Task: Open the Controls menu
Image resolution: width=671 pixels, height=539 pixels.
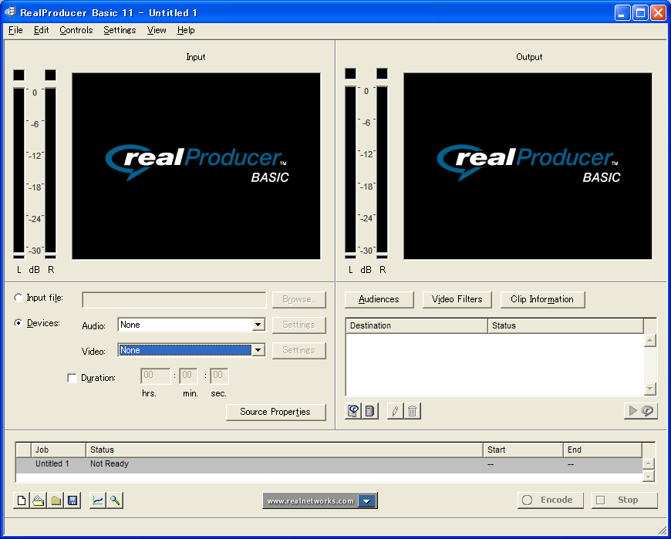Action: coord(76,30)
